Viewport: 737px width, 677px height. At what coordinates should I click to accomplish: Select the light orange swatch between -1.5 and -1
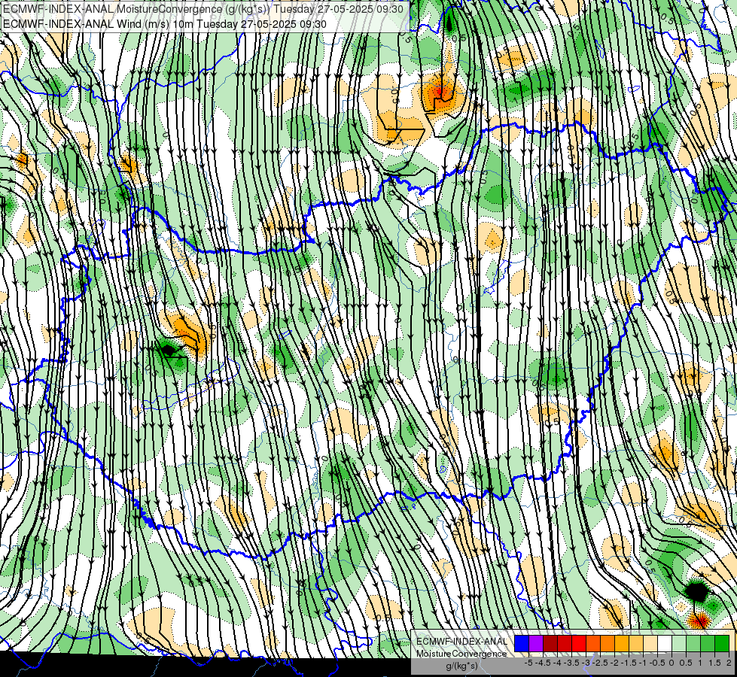pos(636,643)
